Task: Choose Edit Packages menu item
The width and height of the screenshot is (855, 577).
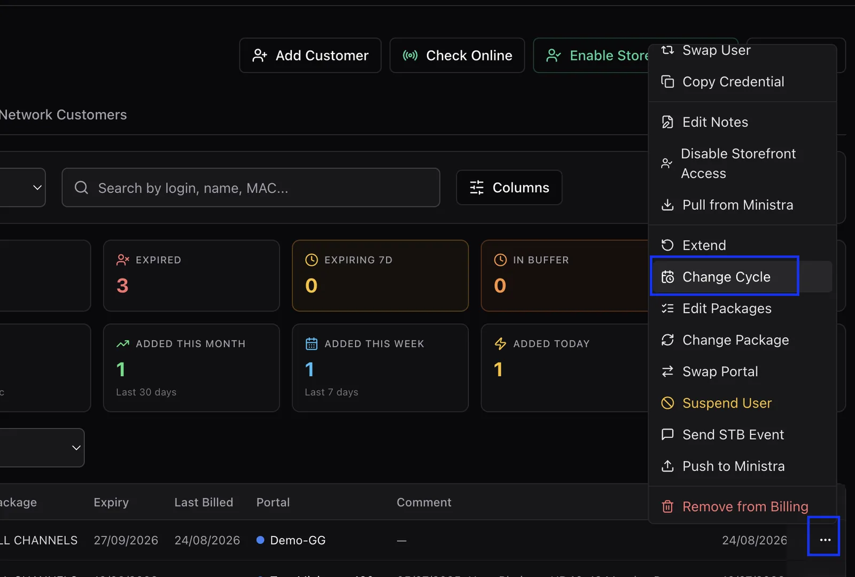Action: click(742, 308)
